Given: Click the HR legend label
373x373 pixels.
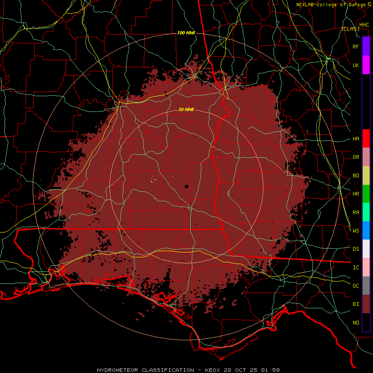Looking at the screenshot, I should tap(356, 194).
